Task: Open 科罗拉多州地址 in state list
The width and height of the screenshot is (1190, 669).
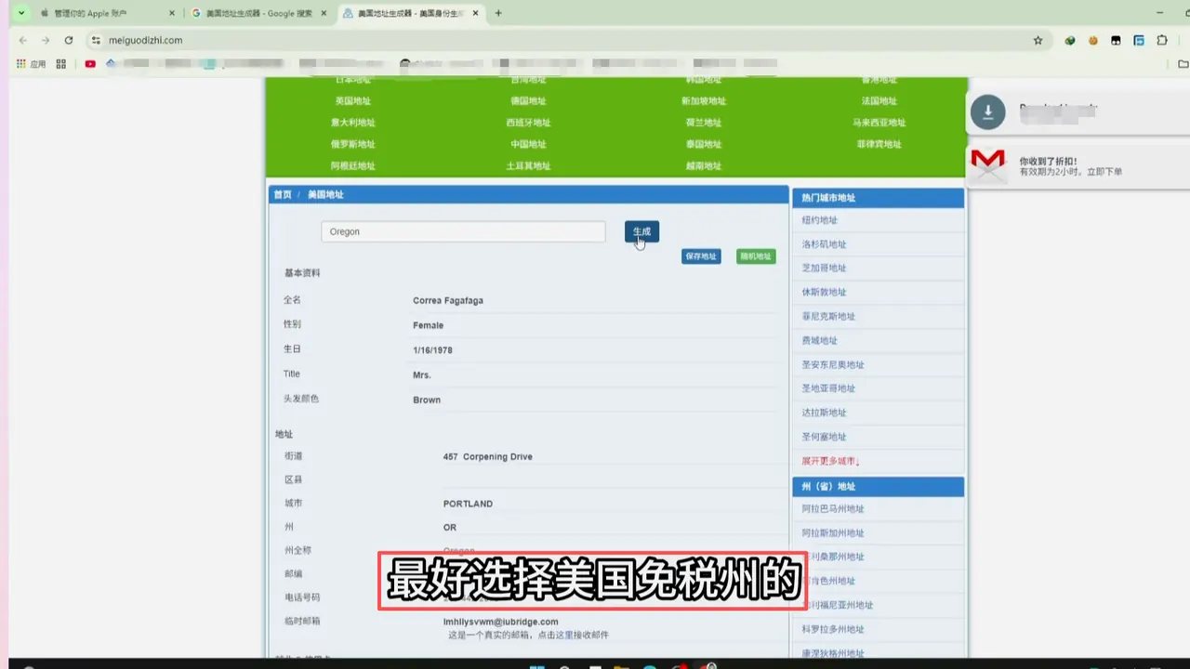Action: pos(833,629)
